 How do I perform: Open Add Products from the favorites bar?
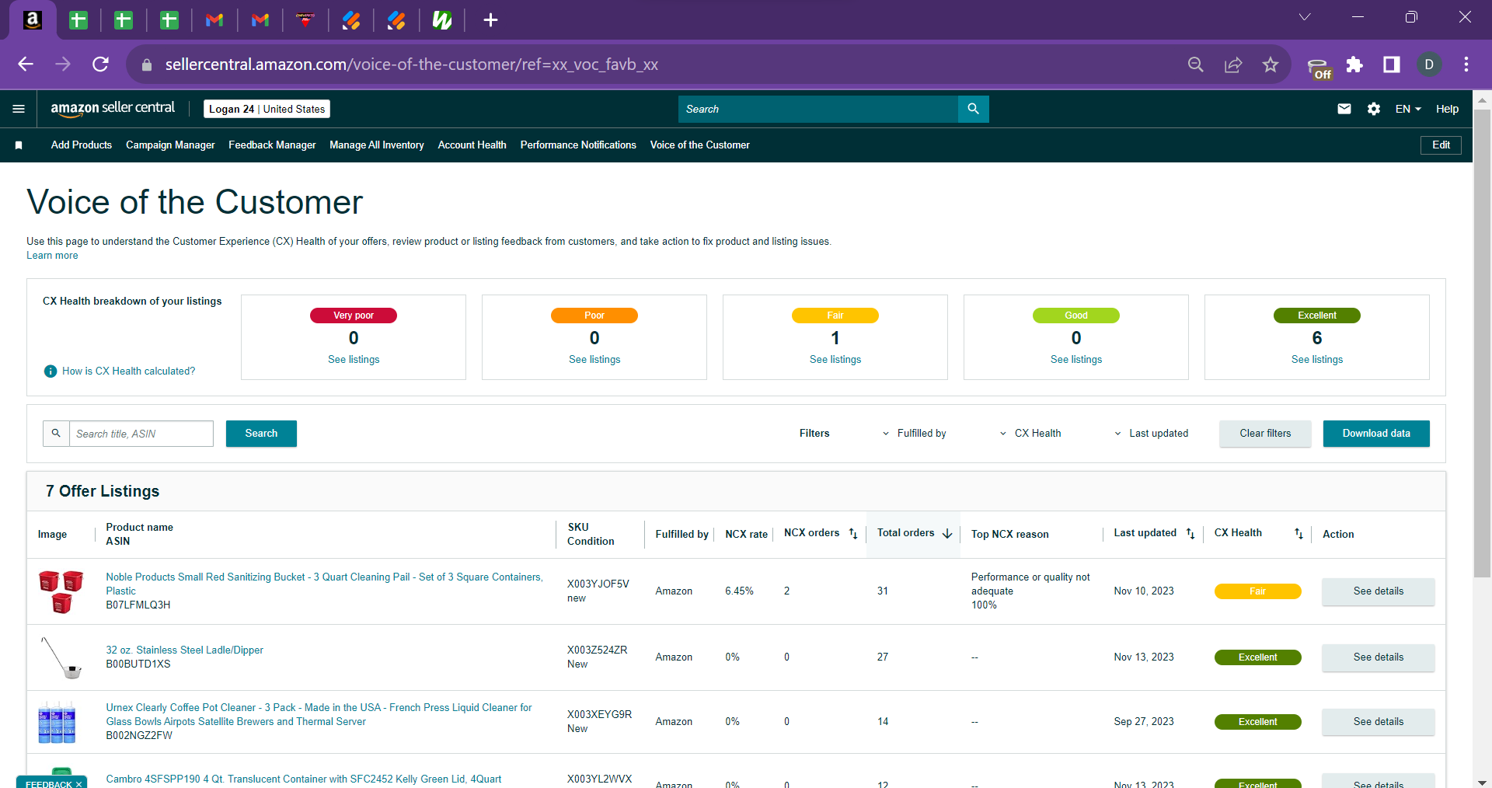pos(82,145)
